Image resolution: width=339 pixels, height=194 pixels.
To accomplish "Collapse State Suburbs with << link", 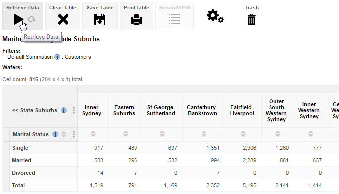I will (15, 110).
